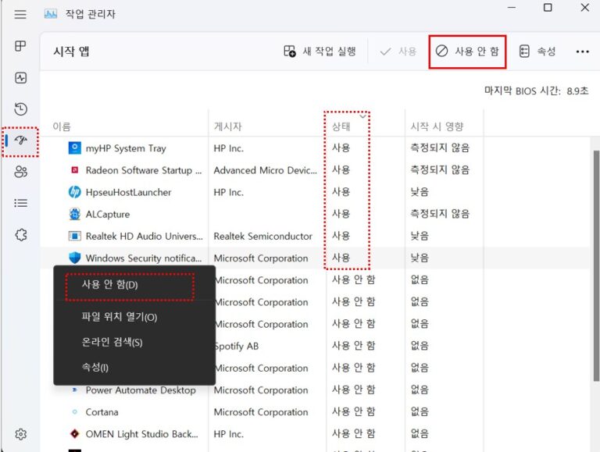
Task: Click 사용 status of ALCapture
Action: pos(341,214)
